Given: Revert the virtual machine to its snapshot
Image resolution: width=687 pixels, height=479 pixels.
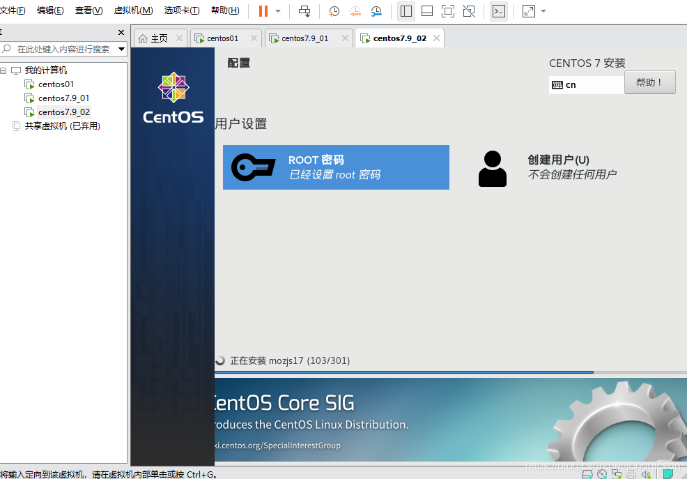Looking at the screenshot, I should pos(355,11).
